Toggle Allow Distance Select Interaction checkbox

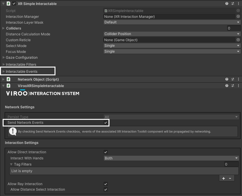pos(106,190)
